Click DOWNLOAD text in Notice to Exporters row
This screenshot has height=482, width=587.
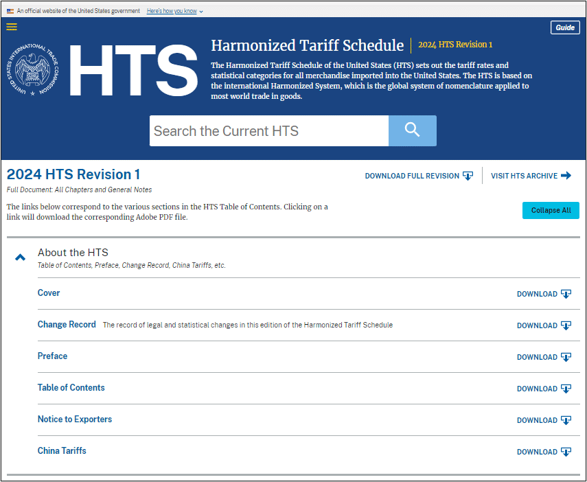(537, 420)
